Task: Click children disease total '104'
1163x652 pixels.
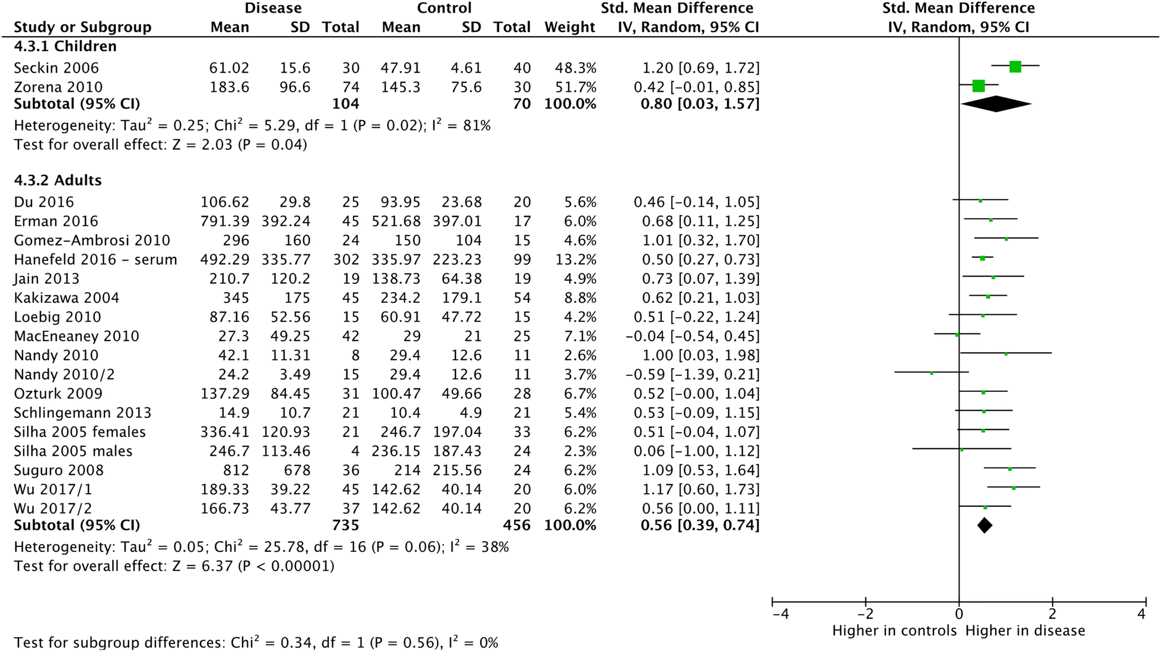Action: (346, 104)
